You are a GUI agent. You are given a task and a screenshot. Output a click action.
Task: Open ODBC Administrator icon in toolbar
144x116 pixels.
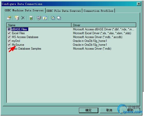[39, 18]
